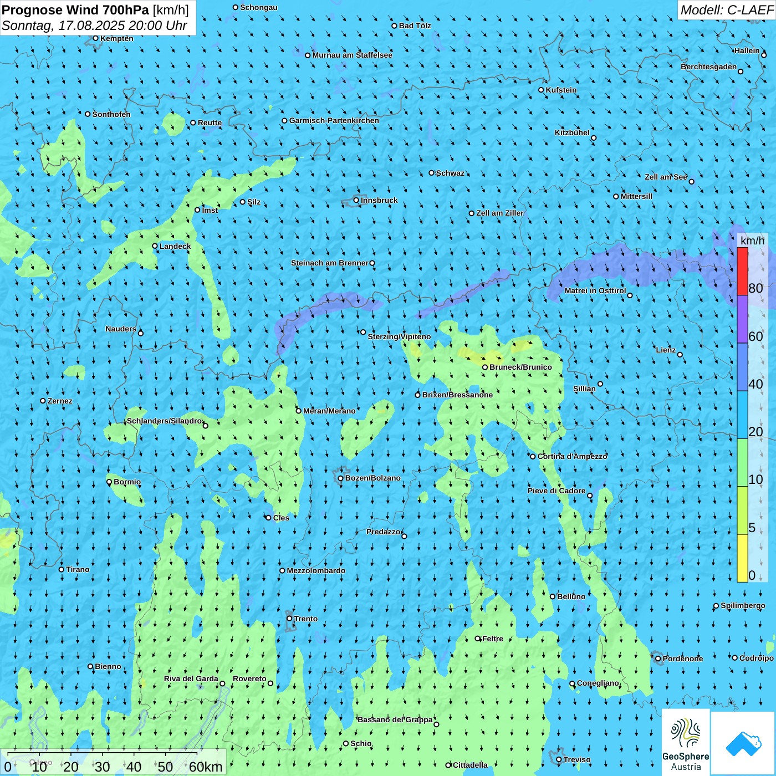Click the Tirano location dot
The height and width of the screenshot is (776, 776).
click(62, 569)
